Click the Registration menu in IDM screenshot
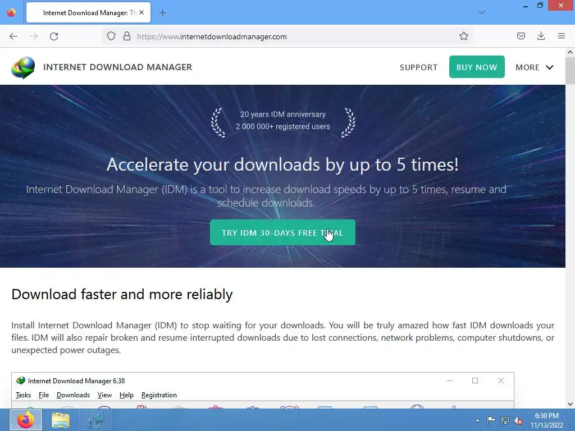 point(159,395)
